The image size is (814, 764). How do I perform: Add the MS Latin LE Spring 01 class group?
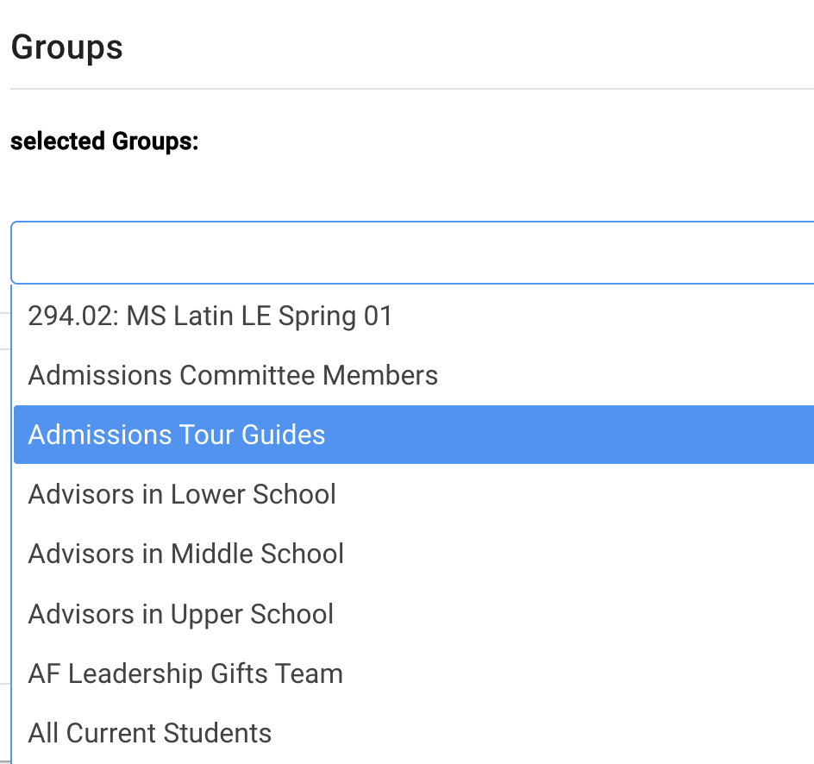tap(210, 316)
